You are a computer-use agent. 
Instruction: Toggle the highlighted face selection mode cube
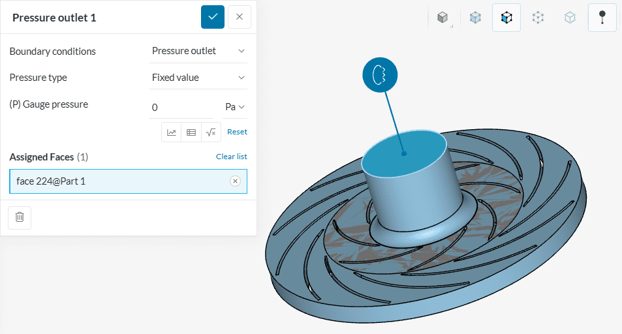[x=506, y=18]
